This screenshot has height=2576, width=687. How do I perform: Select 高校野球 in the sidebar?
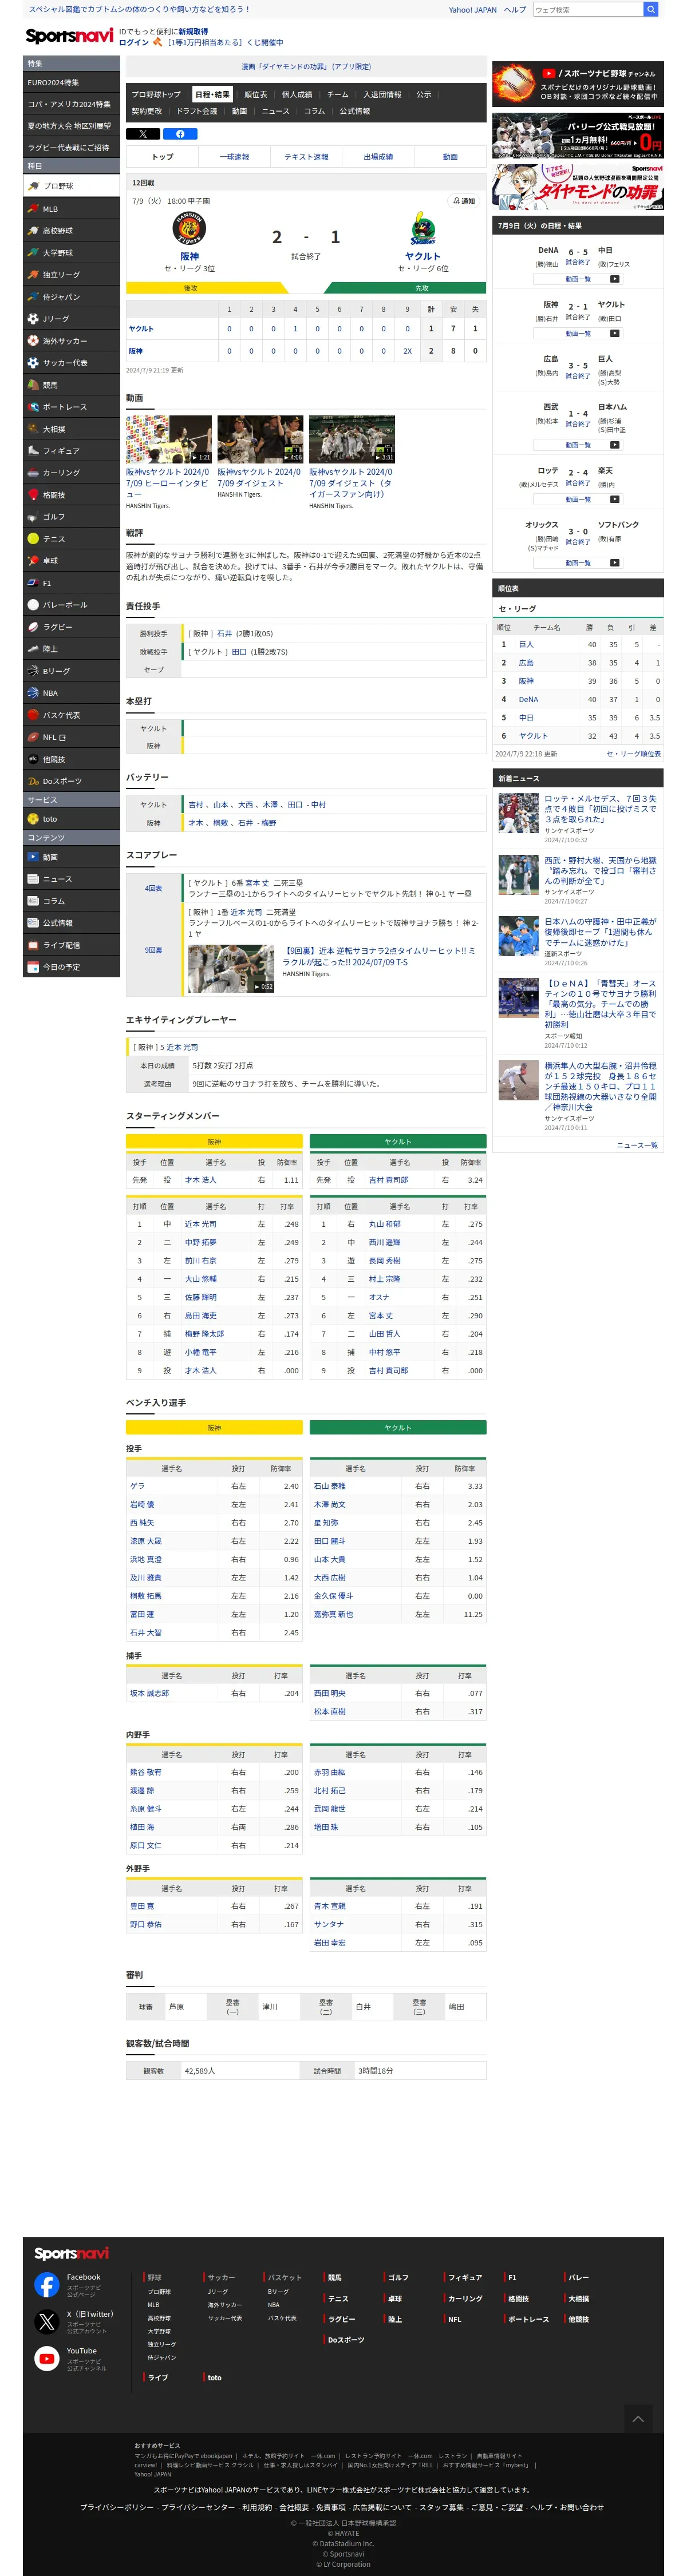click(71, 231)
